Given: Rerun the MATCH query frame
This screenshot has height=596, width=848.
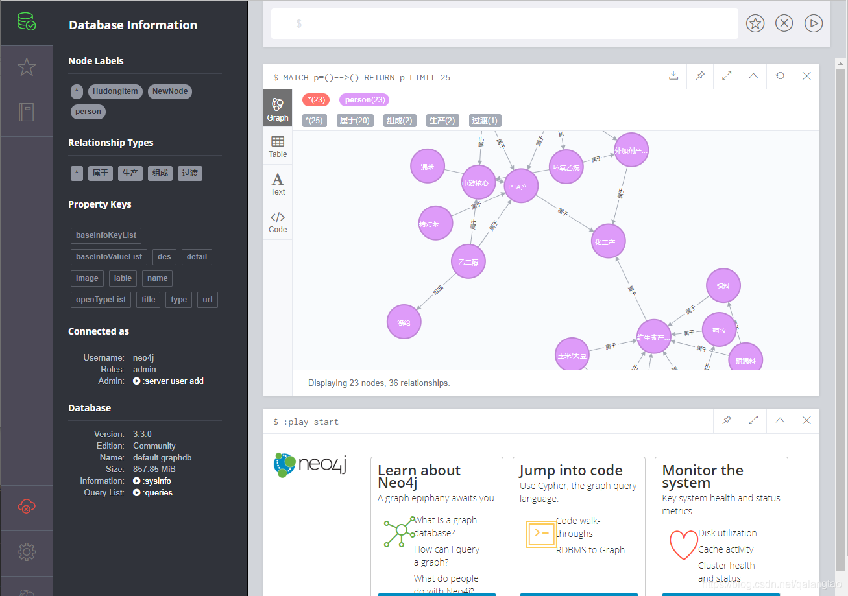Looking at the screenshot, I should 780,77.
